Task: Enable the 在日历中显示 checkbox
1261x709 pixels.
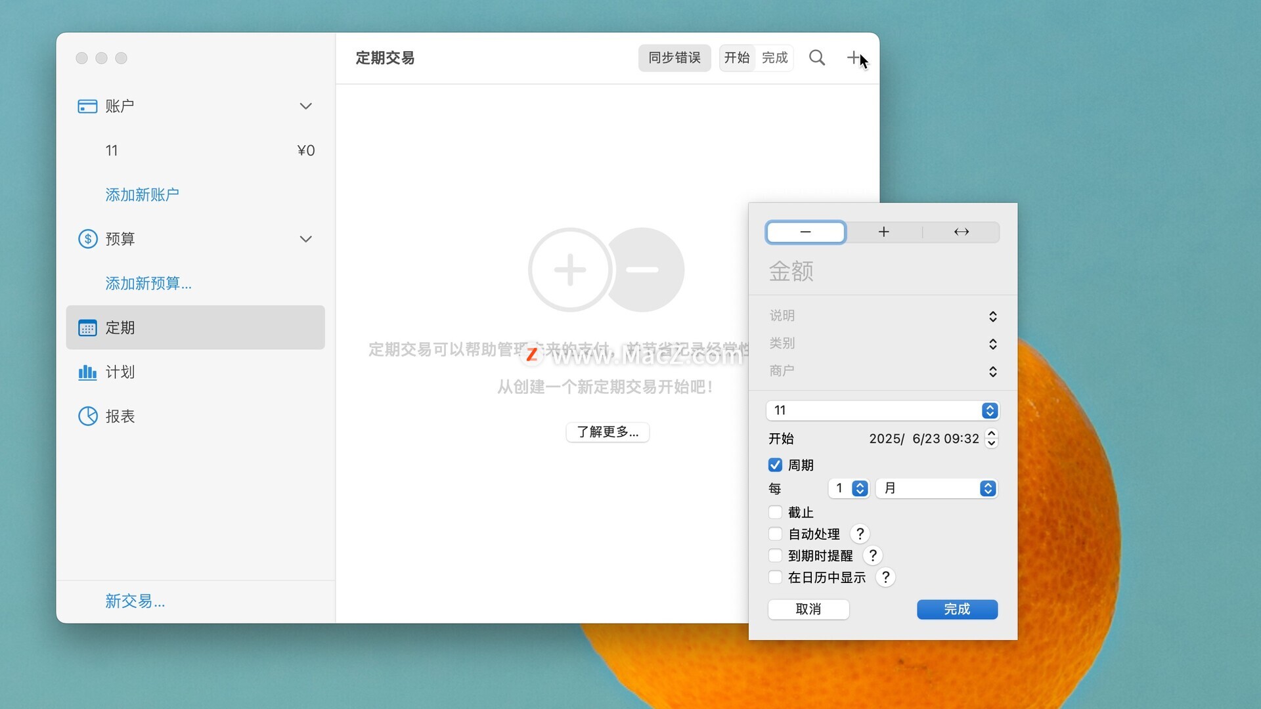Action: tap(775, 578)
